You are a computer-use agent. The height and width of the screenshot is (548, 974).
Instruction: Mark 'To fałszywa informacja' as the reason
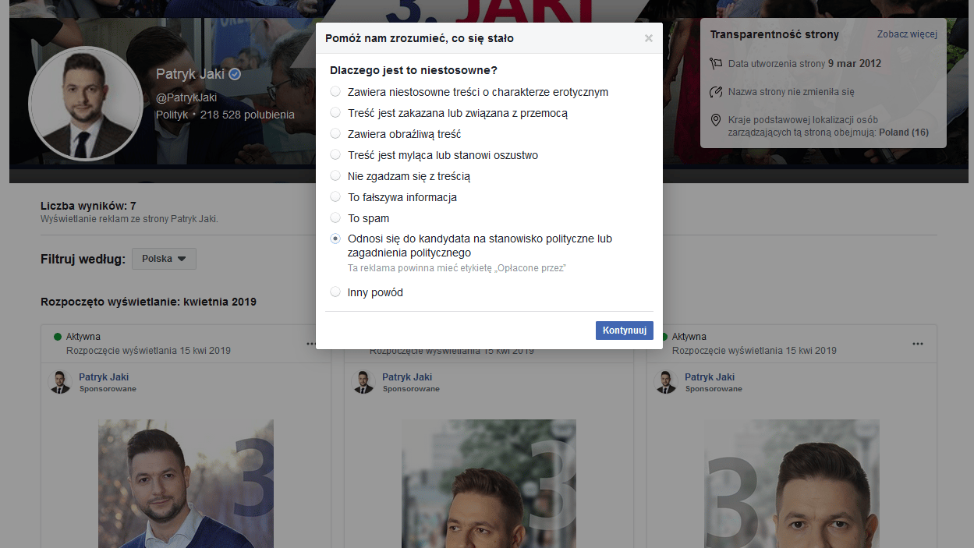(x=335, y=197)
